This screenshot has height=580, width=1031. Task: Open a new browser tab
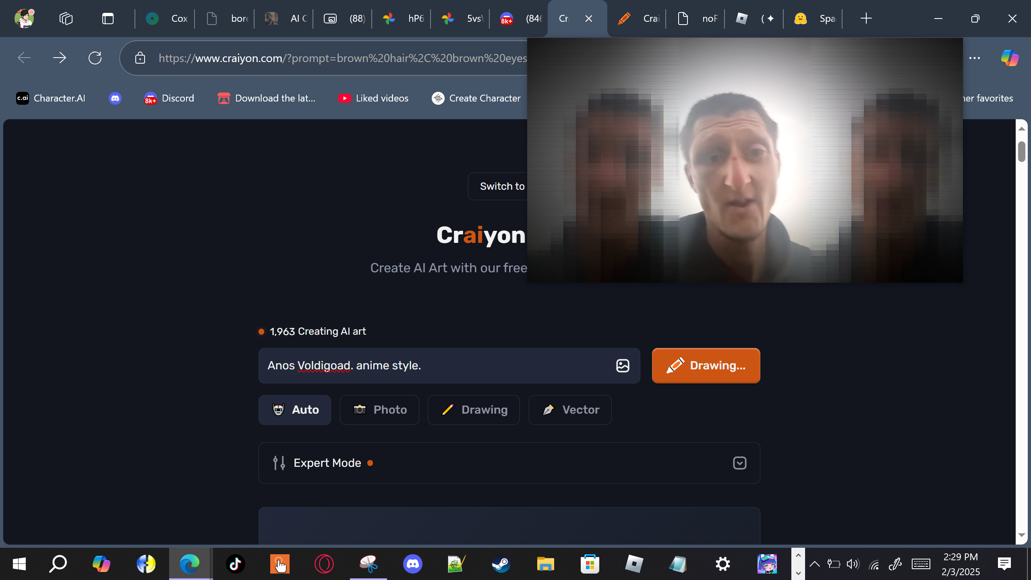[x=866, y=19]
